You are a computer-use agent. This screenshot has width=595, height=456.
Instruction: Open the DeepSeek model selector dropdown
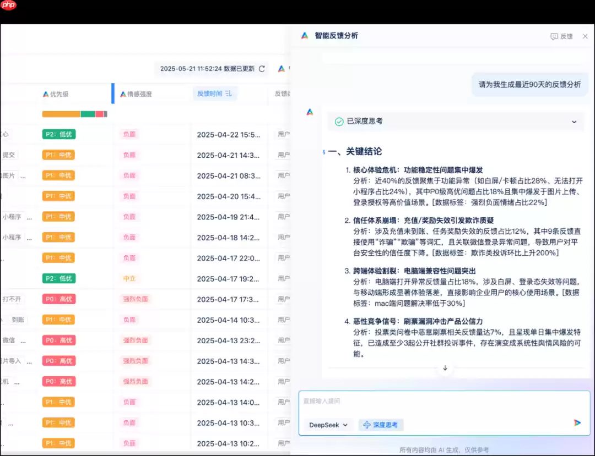click(x=328, y=424)
